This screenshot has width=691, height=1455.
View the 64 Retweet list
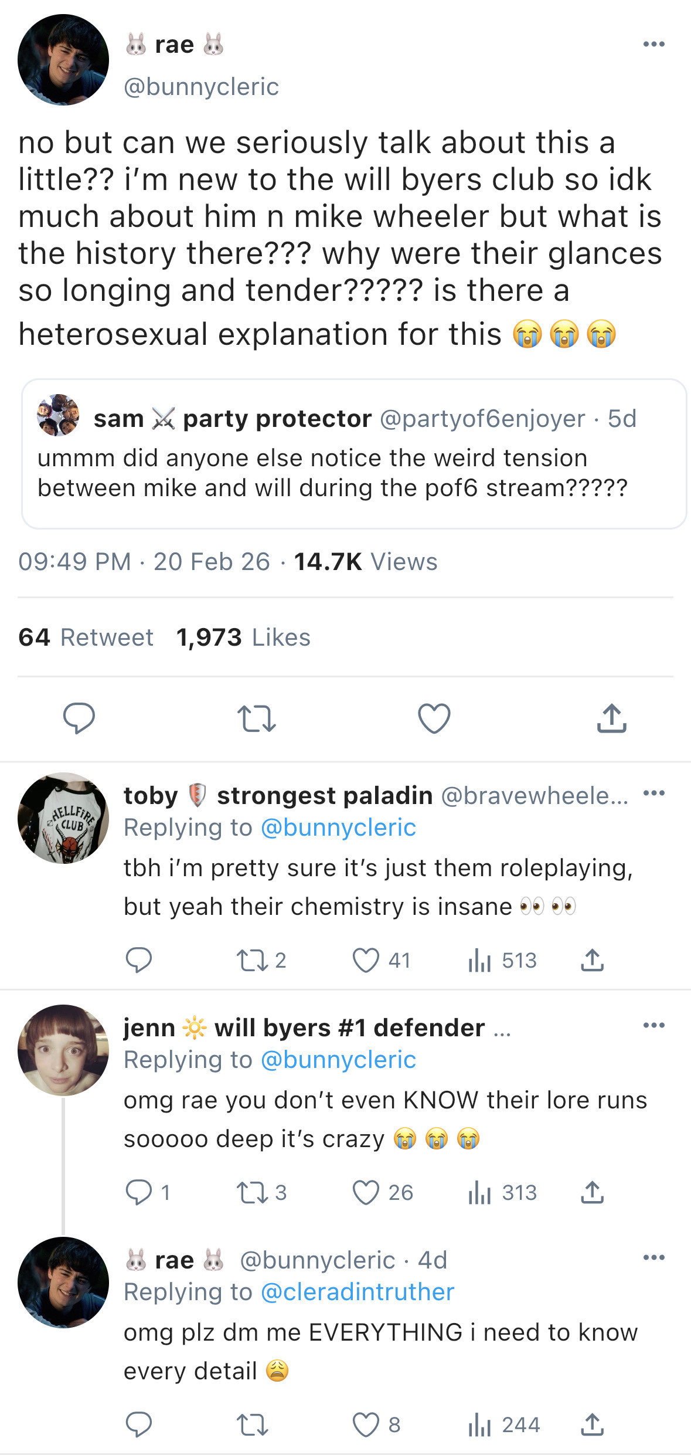click(x=86, y=637)
